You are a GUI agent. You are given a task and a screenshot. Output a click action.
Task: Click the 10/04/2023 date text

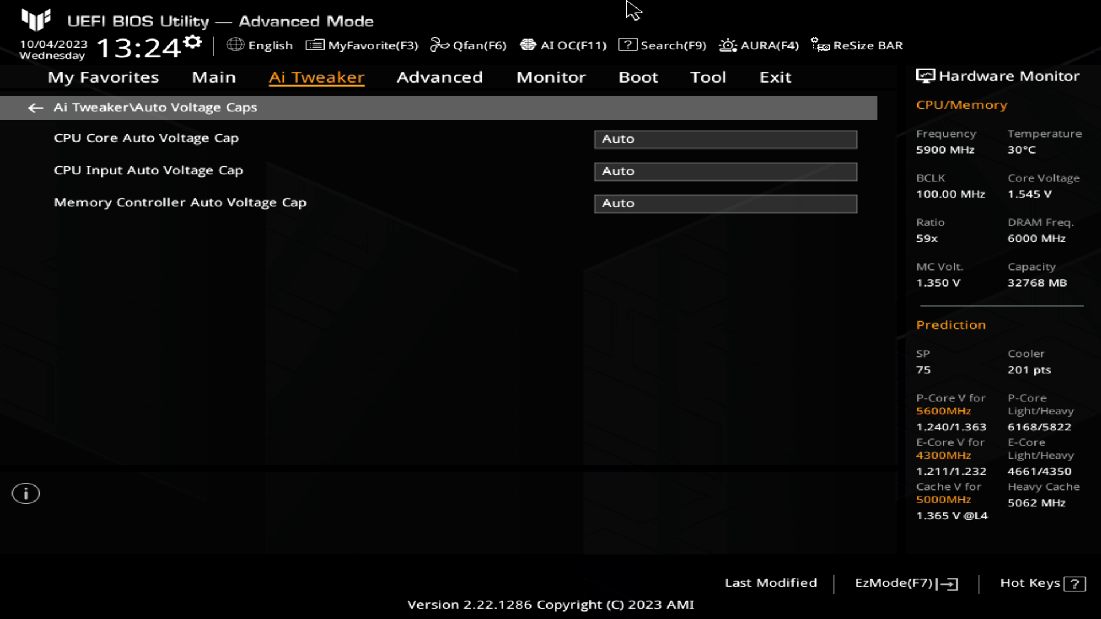tap(53, 44)
